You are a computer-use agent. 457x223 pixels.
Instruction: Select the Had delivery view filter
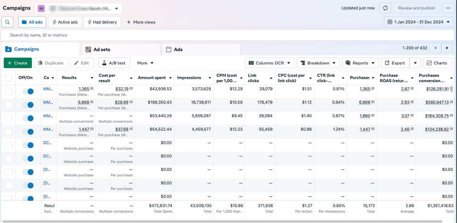coord(102,22)
